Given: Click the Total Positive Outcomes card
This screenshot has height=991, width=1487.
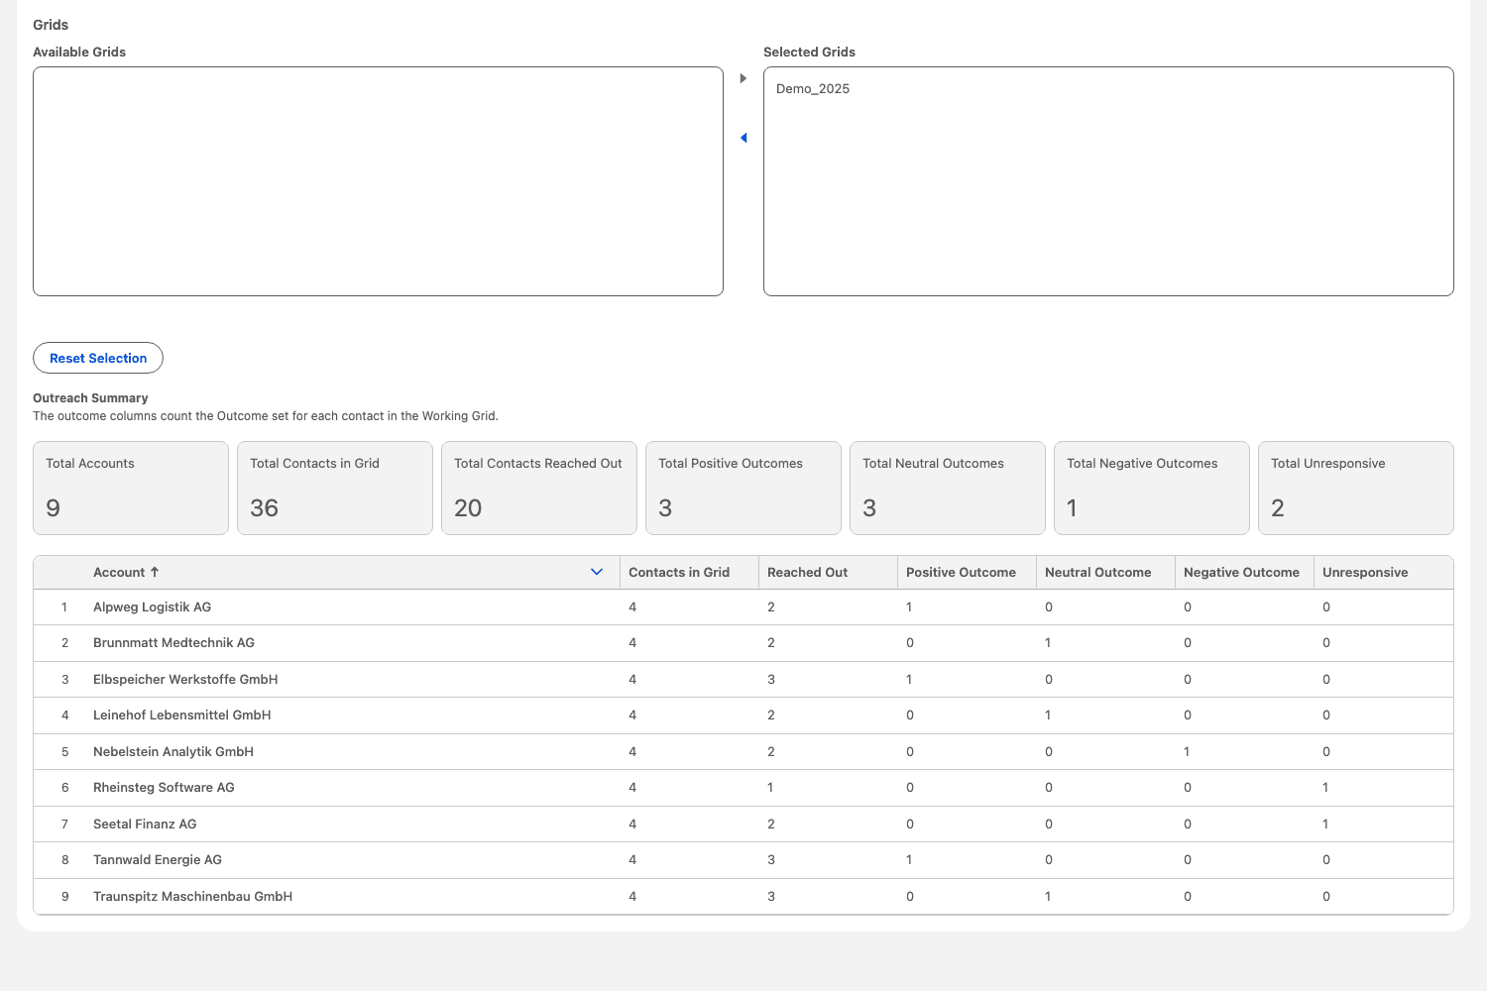Looking at the screenshot, I should pos(743,488).
